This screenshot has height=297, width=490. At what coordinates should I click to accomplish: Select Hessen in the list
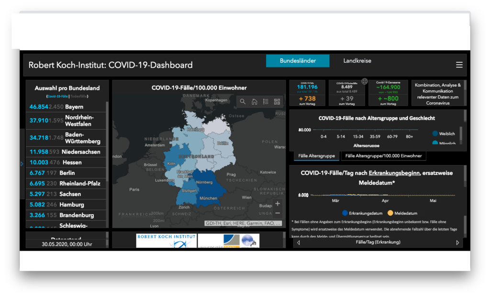click(x=66, y=163)
